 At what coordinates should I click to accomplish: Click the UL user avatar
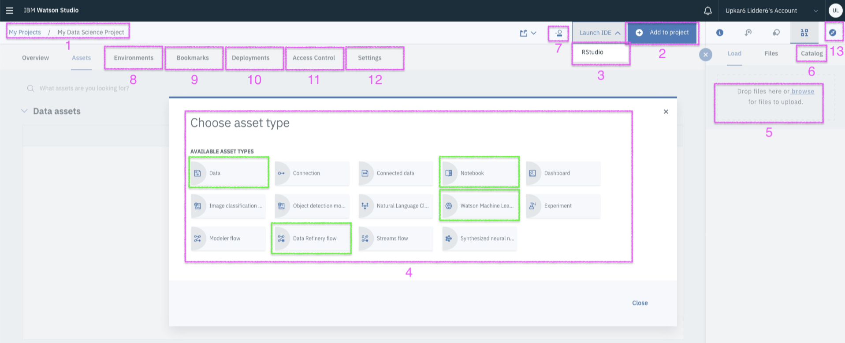(x=835, y=11)
